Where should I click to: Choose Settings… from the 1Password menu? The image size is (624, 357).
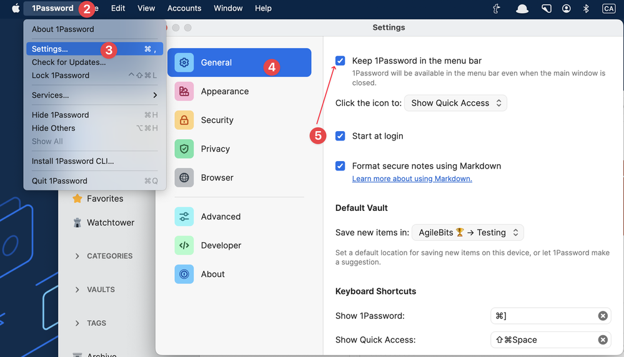click(50, 49)
